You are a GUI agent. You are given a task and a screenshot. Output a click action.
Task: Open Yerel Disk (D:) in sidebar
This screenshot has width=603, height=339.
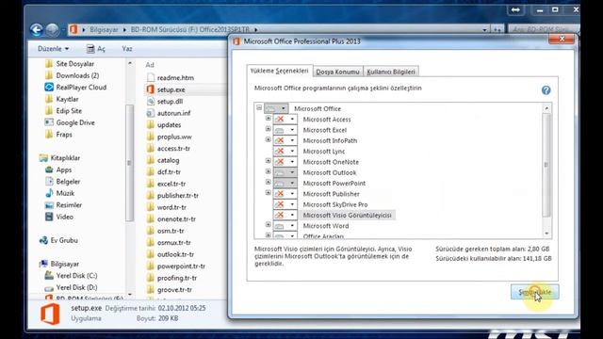coord(71,287)
